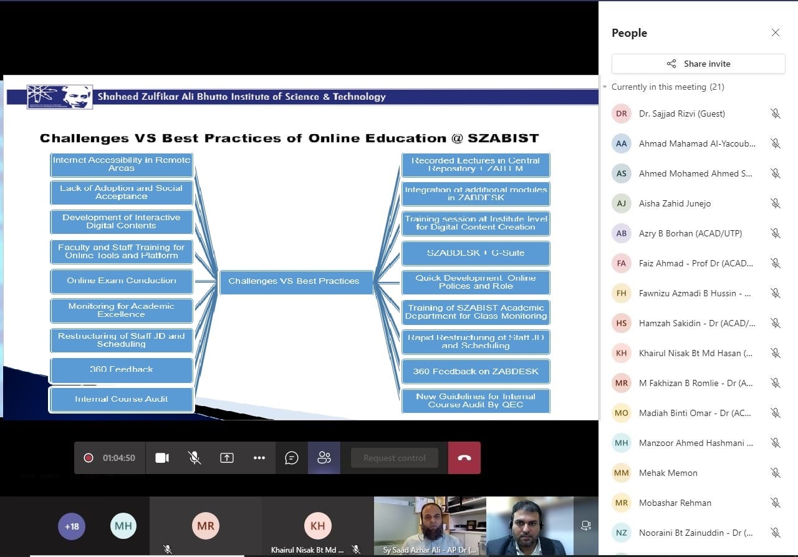Screen dimensions: 798x557
Task: Toggle the camera in the meeting toolbar
Action: (162, 458)
